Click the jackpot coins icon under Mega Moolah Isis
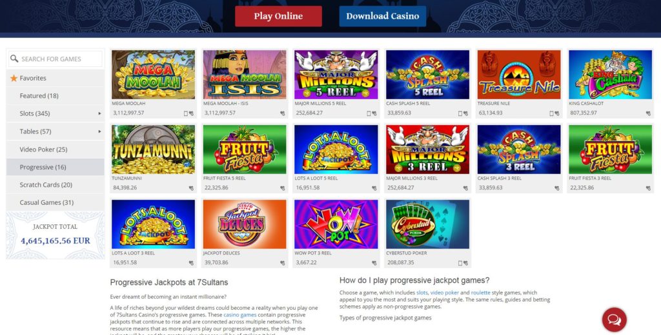The width and height of the screenshot is (661, 335). point(282,113)
